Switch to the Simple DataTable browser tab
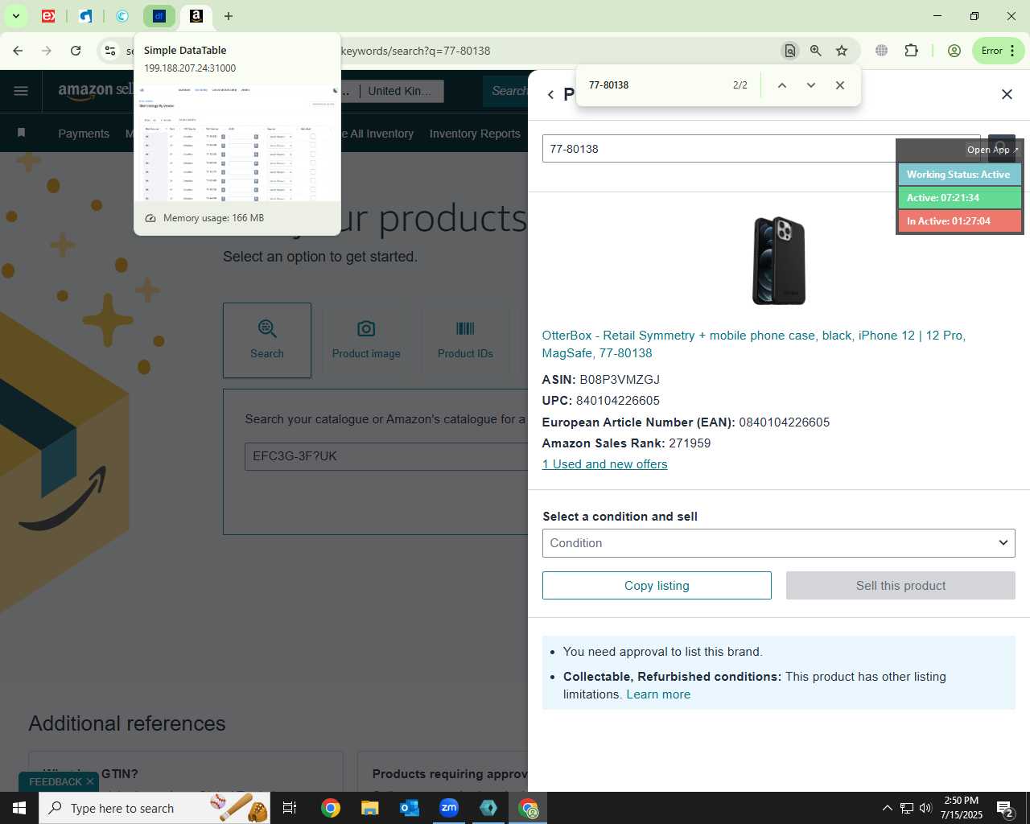1030x824 pixels. pyautogui.click(x=159, y=16)
